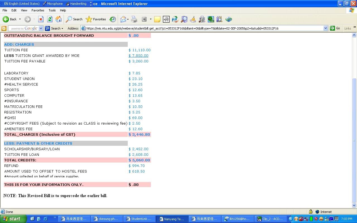Screen dimensions: 357x223
Task: Go to the browser Home page
Action: tap(59, 19)
